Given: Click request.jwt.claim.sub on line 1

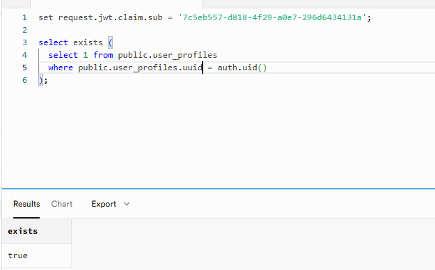Looking at the screenshot, I should pos(110,17).
